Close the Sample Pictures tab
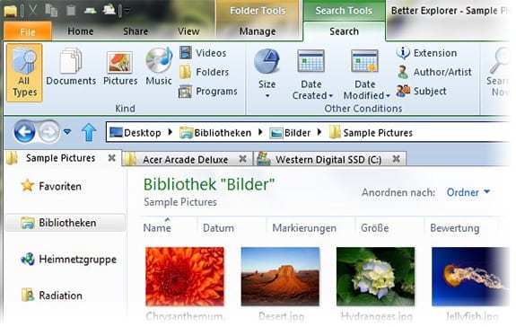Screen dimensions: 516x327 click(x=112, y=158)
